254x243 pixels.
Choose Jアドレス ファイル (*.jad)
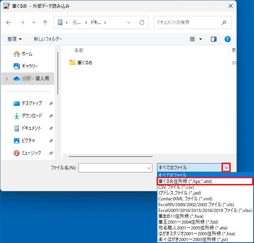pos(206,193)
